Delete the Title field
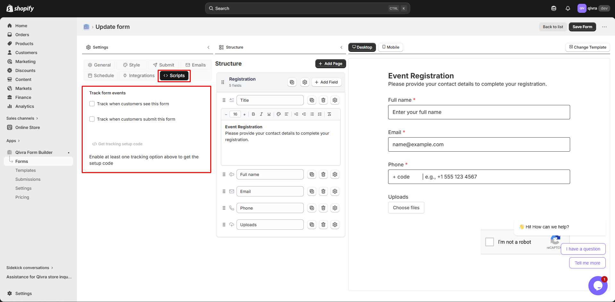 [x=323, y=100]
